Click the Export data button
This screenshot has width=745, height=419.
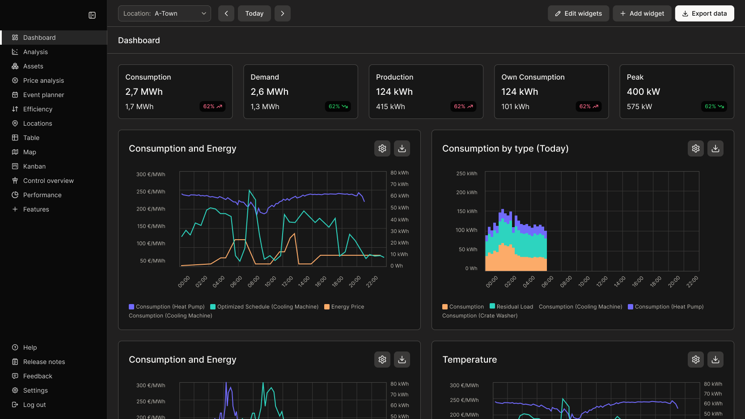(x=704, y=13)
